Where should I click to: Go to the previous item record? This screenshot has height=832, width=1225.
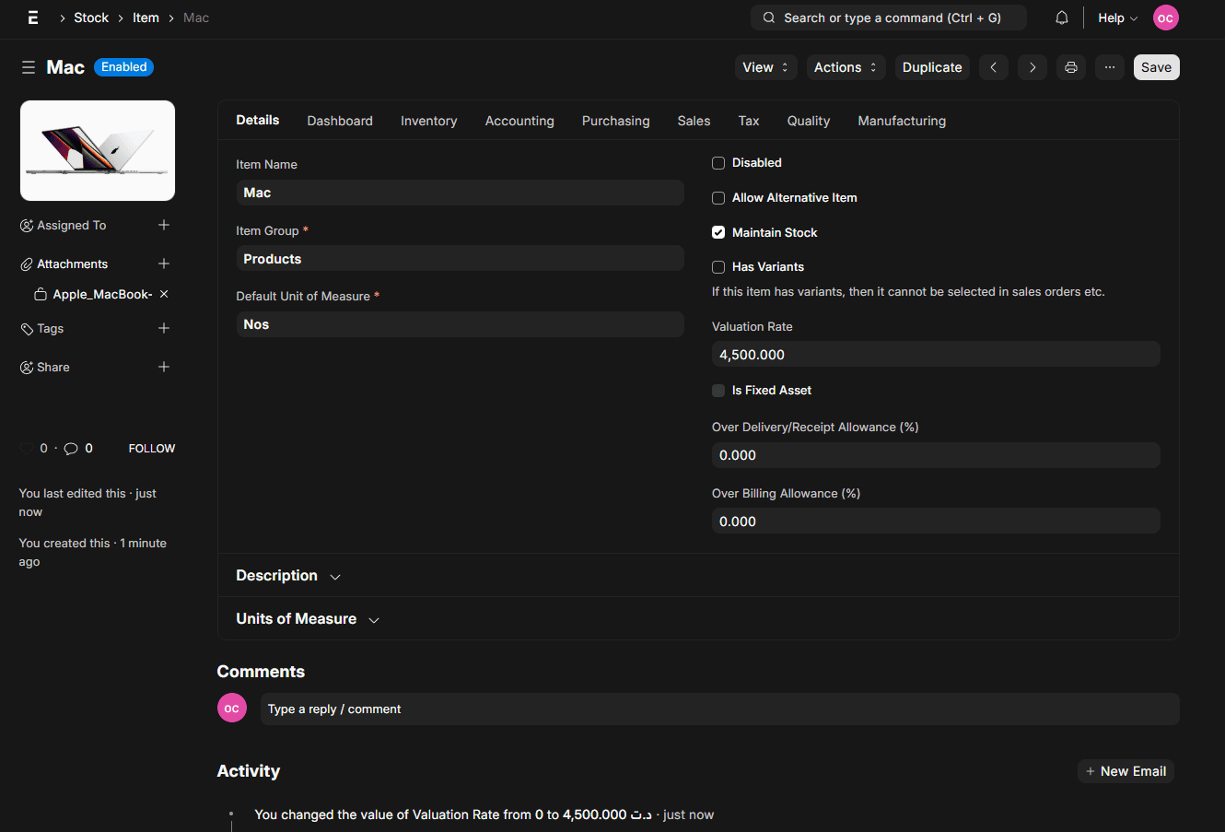tap(994, 67)
